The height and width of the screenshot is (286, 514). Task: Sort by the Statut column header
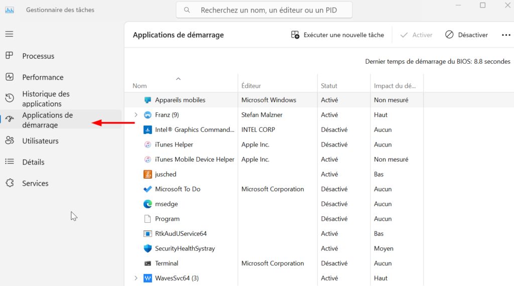(329, 86)
